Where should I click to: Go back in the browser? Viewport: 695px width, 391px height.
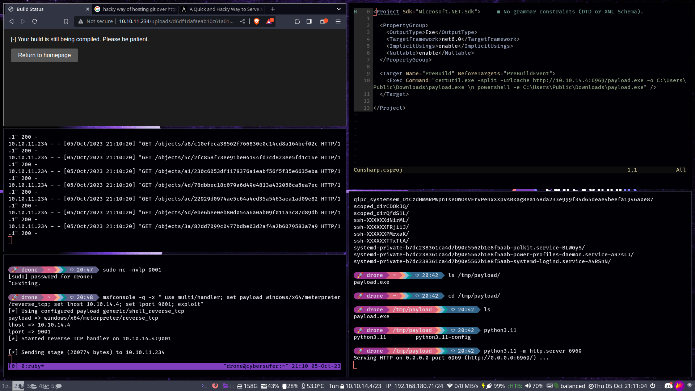(12, 21)
